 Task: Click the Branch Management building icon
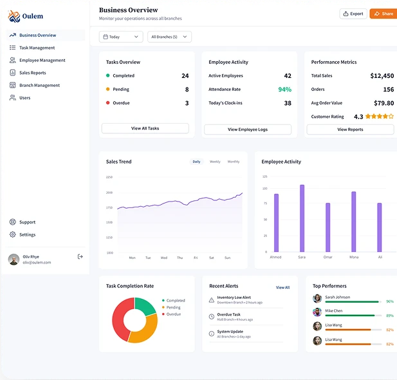click(x=13, y=85)
